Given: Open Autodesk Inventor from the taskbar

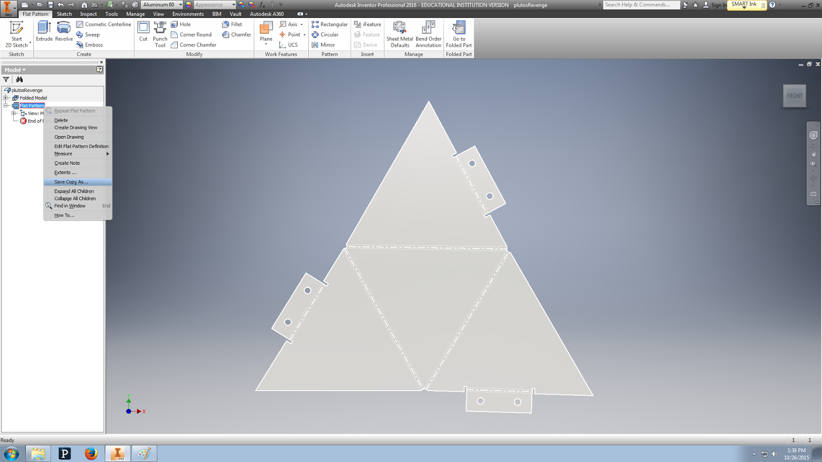Looking at the screenshot, I should click(x=119, y=454).
